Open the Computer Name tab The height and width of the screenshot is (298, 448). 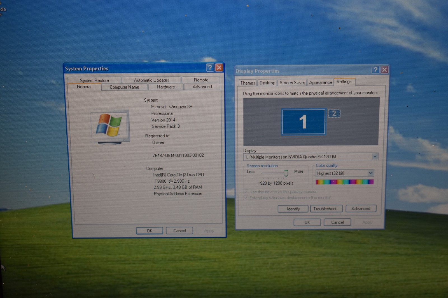click(124, 87)
